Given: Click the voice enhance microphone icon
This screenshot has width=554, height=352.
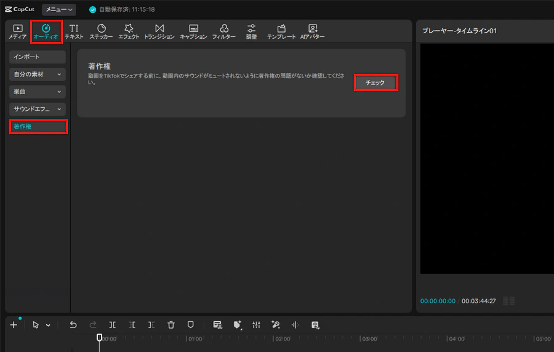Looking at the screenshot, I should [x=276, y=325].
